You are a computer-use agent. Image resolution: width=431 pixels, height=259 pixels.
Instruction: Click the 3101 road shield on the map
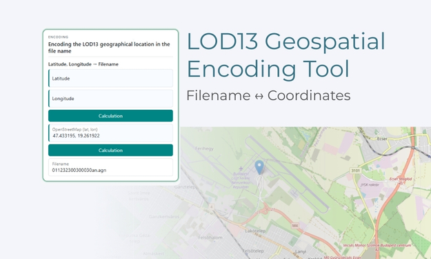(355, 171)
